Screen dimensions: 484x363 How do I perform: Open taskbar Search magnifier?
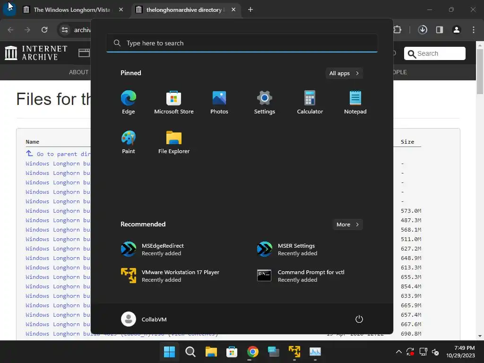pos(190,352)
